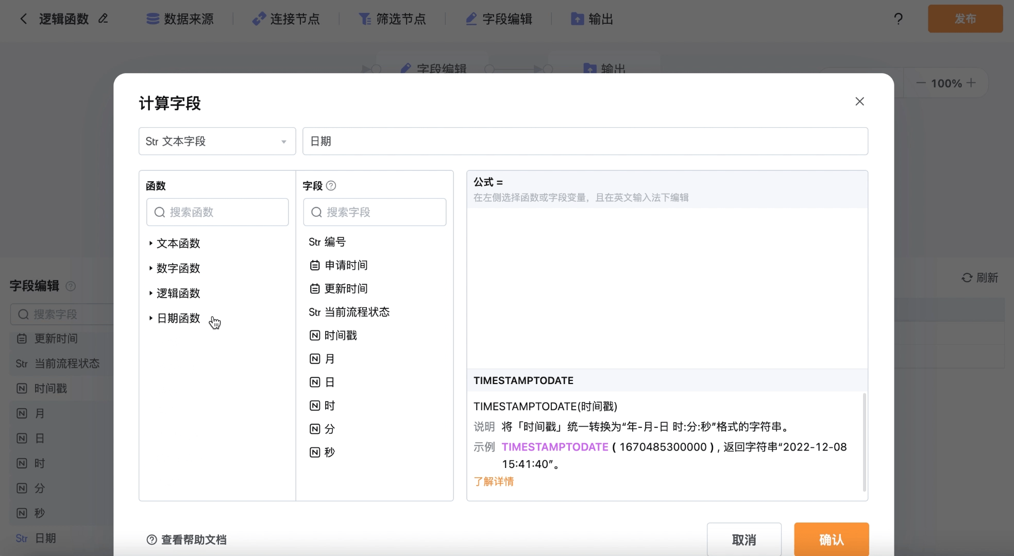Open the 字段编辑 toolbar item
The image size is (1014, 556).
pyautogui.click(x=499, y=19)
